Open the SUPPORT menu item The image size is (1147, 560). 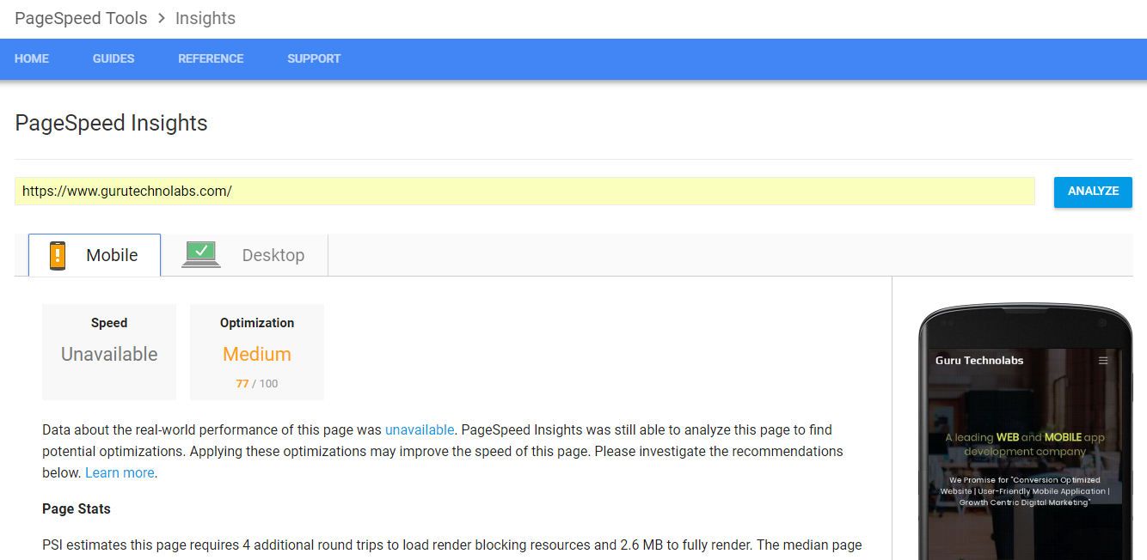pos(314,58)
